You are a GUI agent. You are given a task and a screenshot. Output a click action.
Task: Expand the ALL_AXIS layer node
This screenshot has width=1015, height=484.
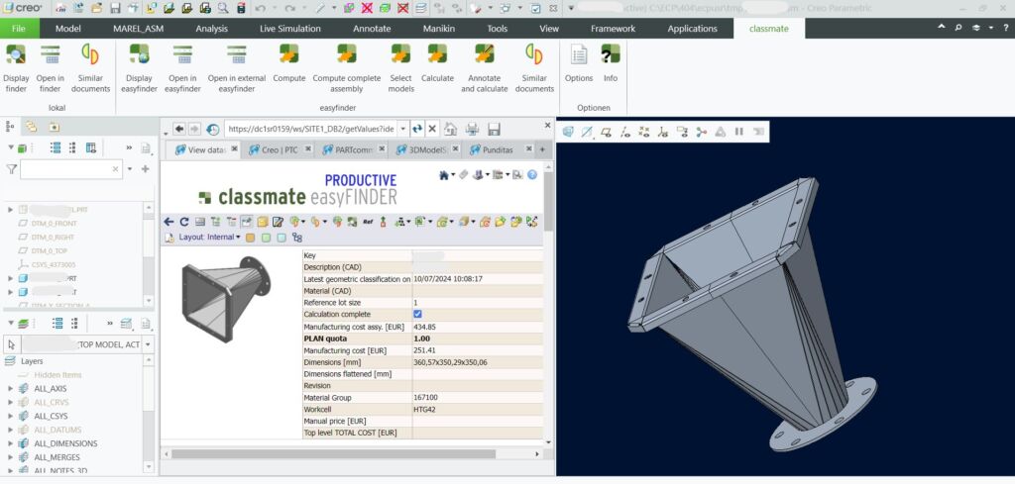[10, 389]
